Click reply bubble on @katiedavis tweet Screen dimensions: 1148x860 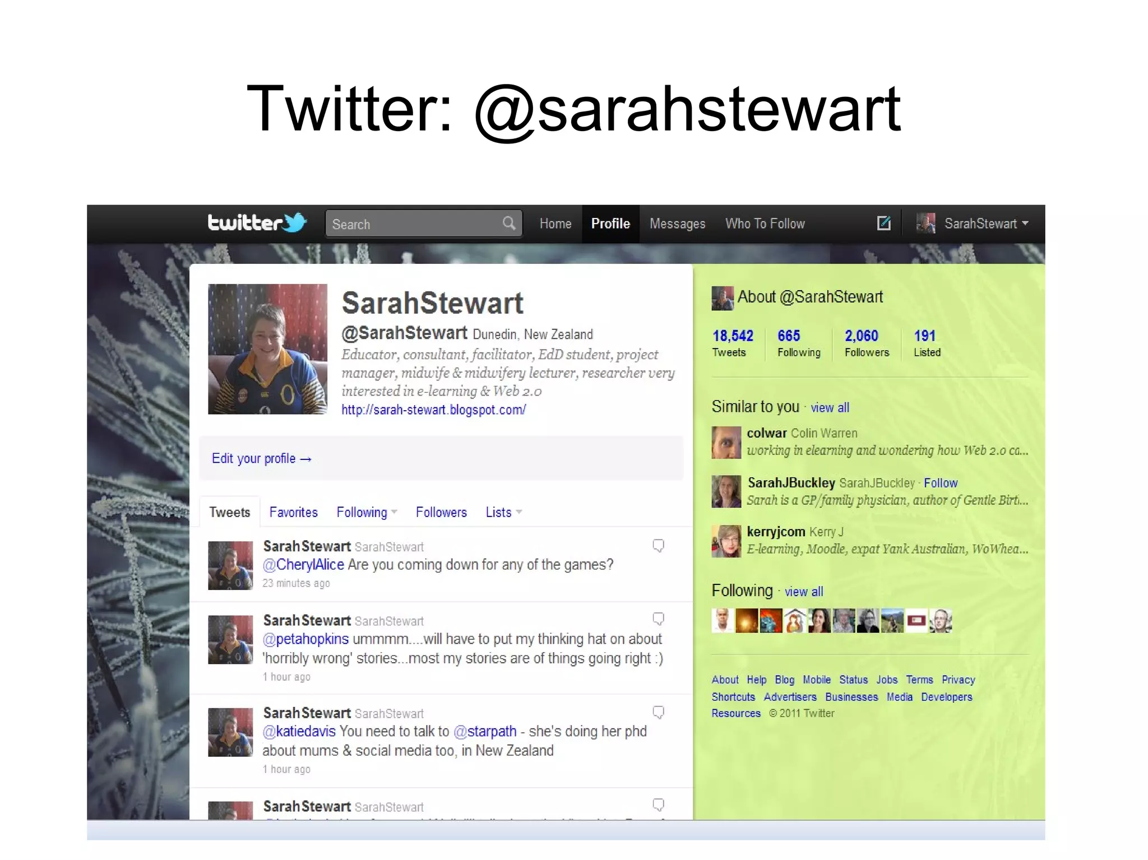click(x=659, y=712)
